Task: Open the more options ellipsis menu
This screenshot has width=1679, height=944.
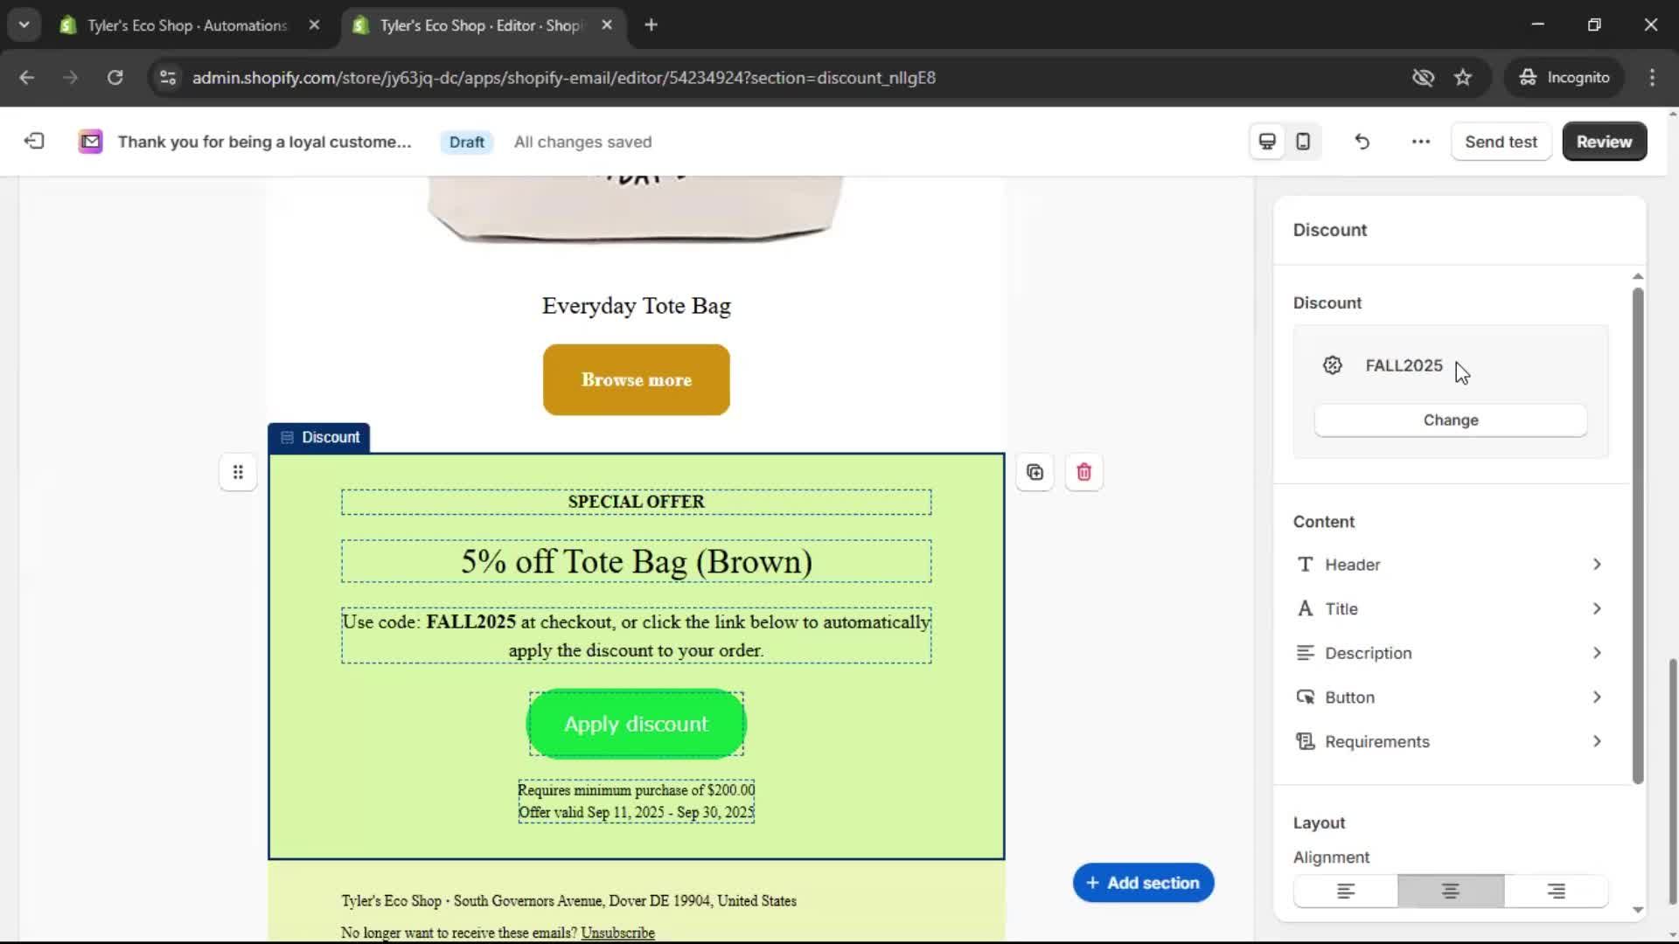Action: click(x=1419, y=141)
